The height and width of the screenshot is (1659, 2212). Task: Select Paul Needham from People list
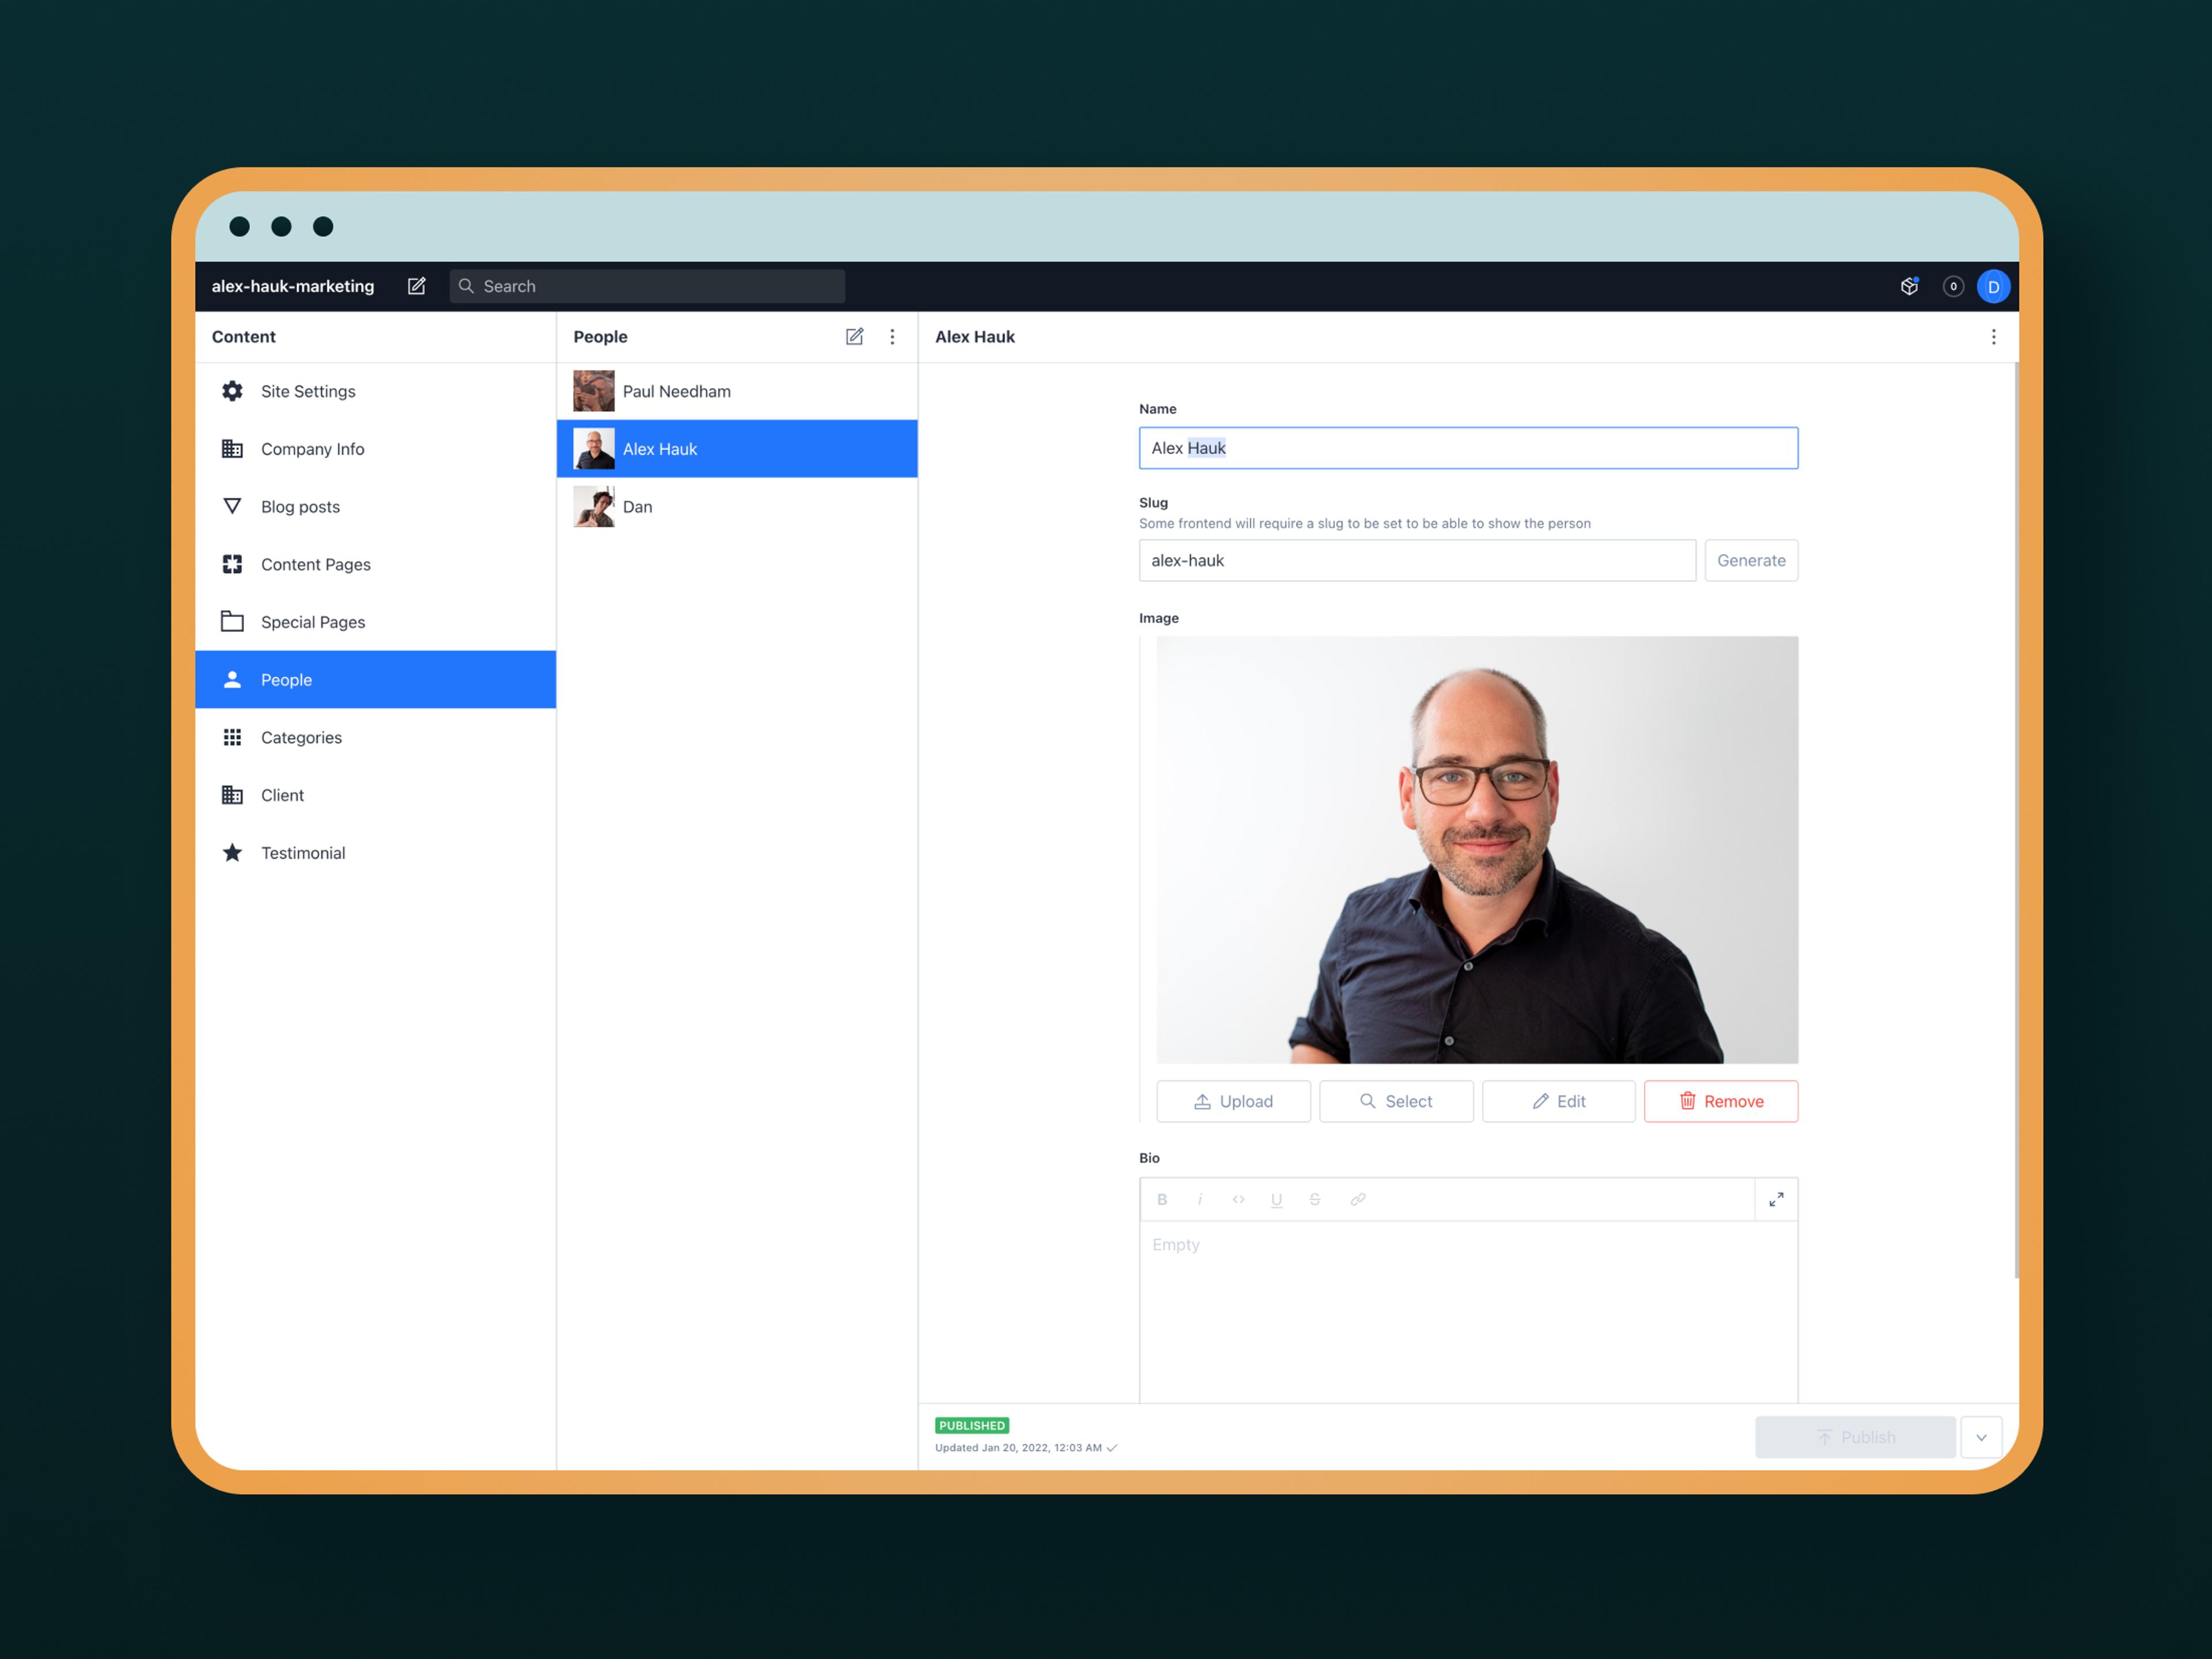676,392
